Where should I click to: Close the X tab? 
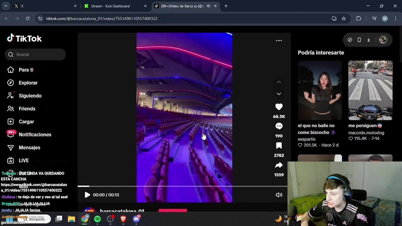click(75, 6)
